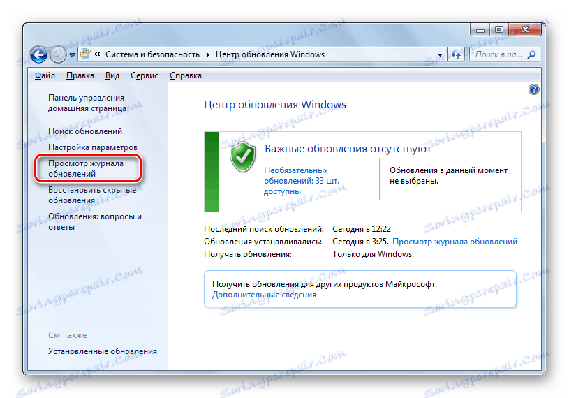Open the Справка menu
The image size is (569, 398).
pos(186,75)
